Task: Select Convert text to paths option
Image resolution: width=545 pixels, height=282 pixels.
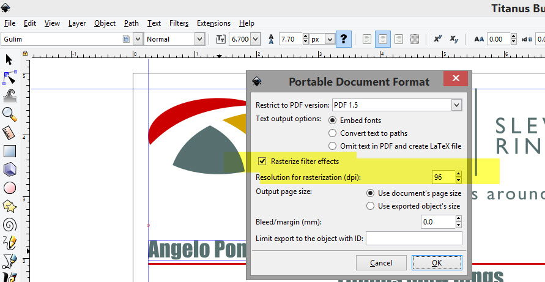Action: (332, 133)
